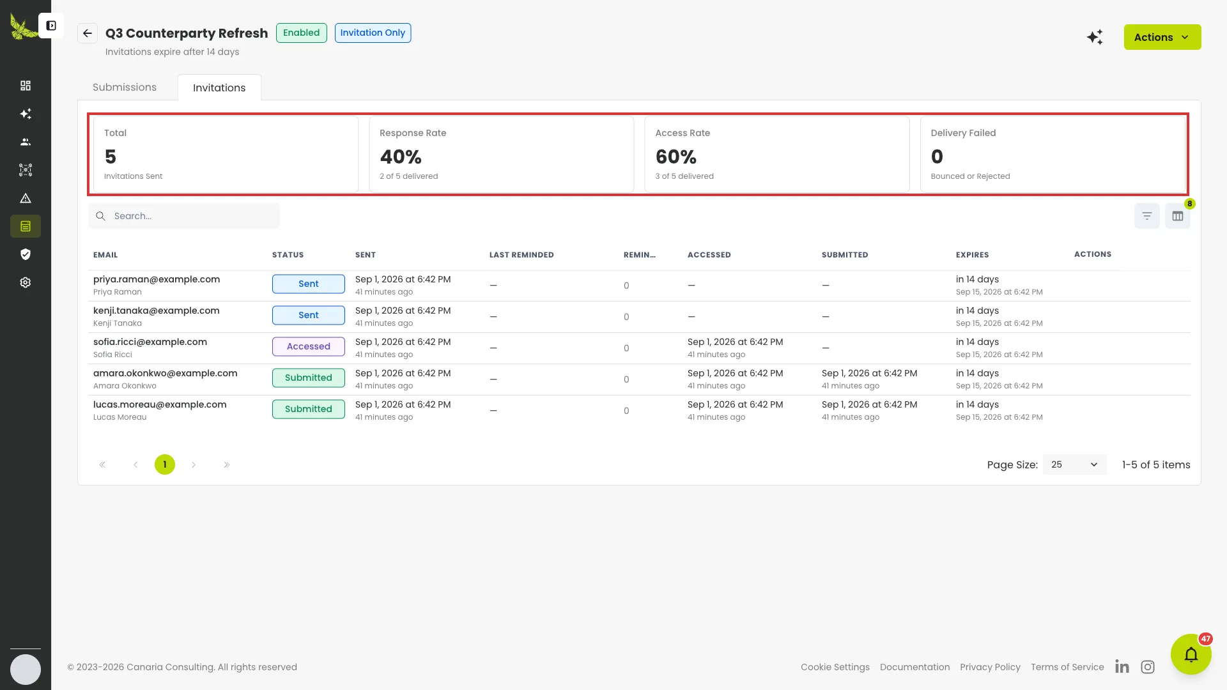The width and height of the screenshot is (1227, 690).
Task: Open the shield check icon in sidebar
Action: pyautogui.click(x=26, y=254)
